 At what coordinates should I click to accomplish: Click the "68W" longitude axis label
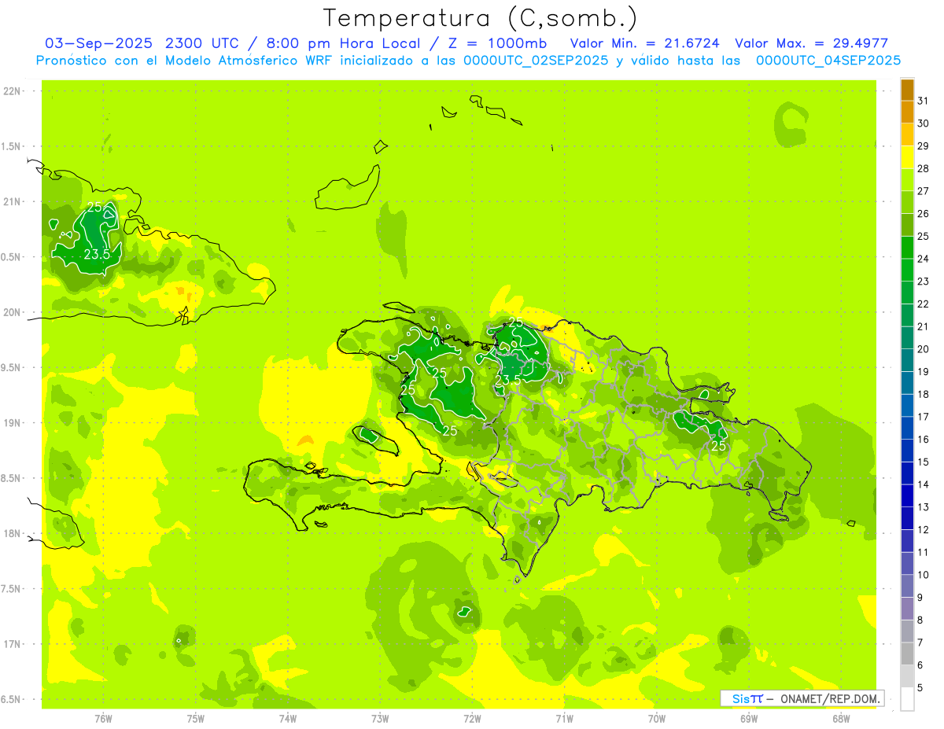pyautogui.click(x=841, y=719)
